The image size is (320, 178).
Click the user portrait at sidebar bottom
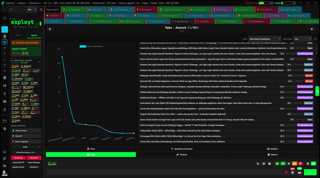point(4,173)
